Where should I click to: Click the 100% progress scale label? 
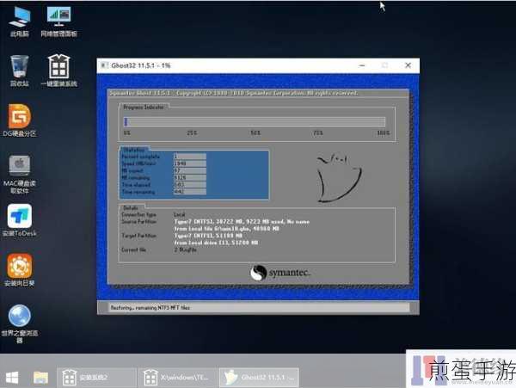point(384,133)
